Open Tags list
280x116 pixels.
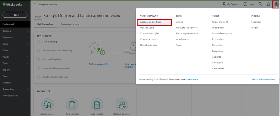coord(178,45)
